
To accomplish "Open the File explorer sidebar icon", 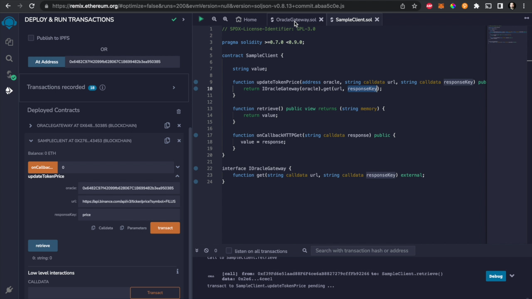I will pyautogui.click(x=9, y=42).
